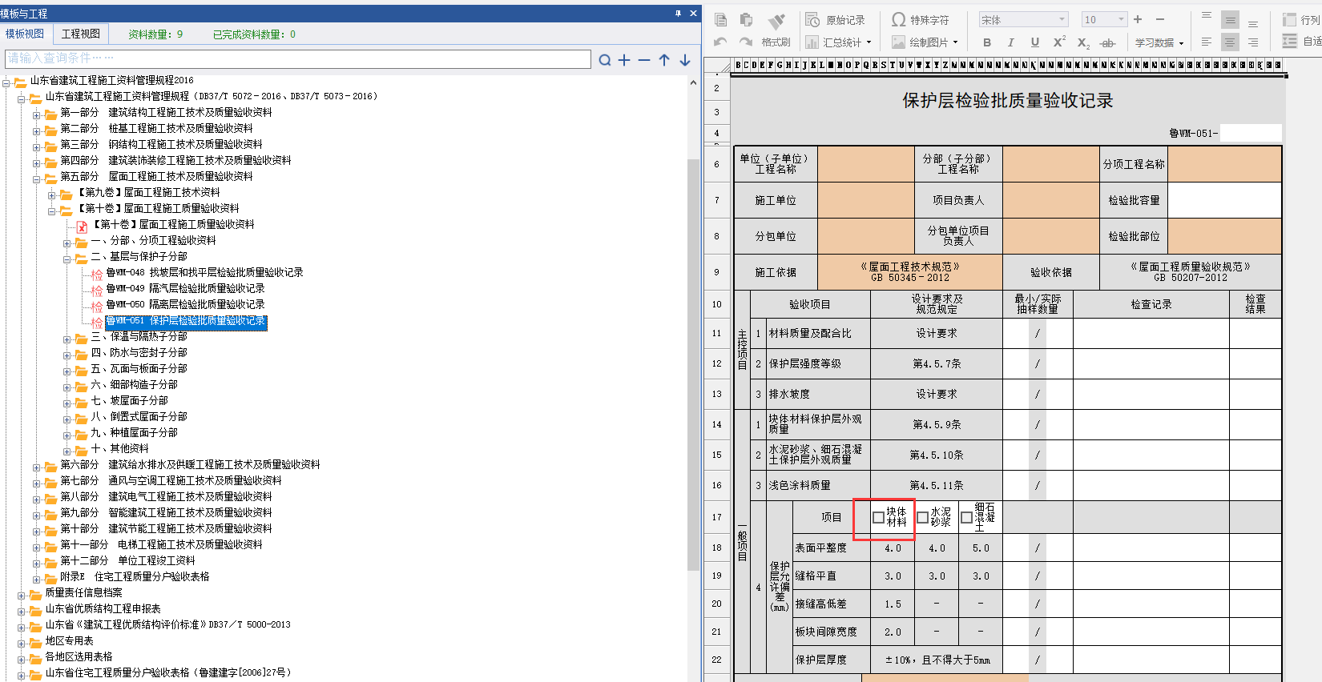Image resolution: width=1322 pixels, height=682 pixels.
Task: Open 特殊字符 special characters
Action: pos(921,20)
